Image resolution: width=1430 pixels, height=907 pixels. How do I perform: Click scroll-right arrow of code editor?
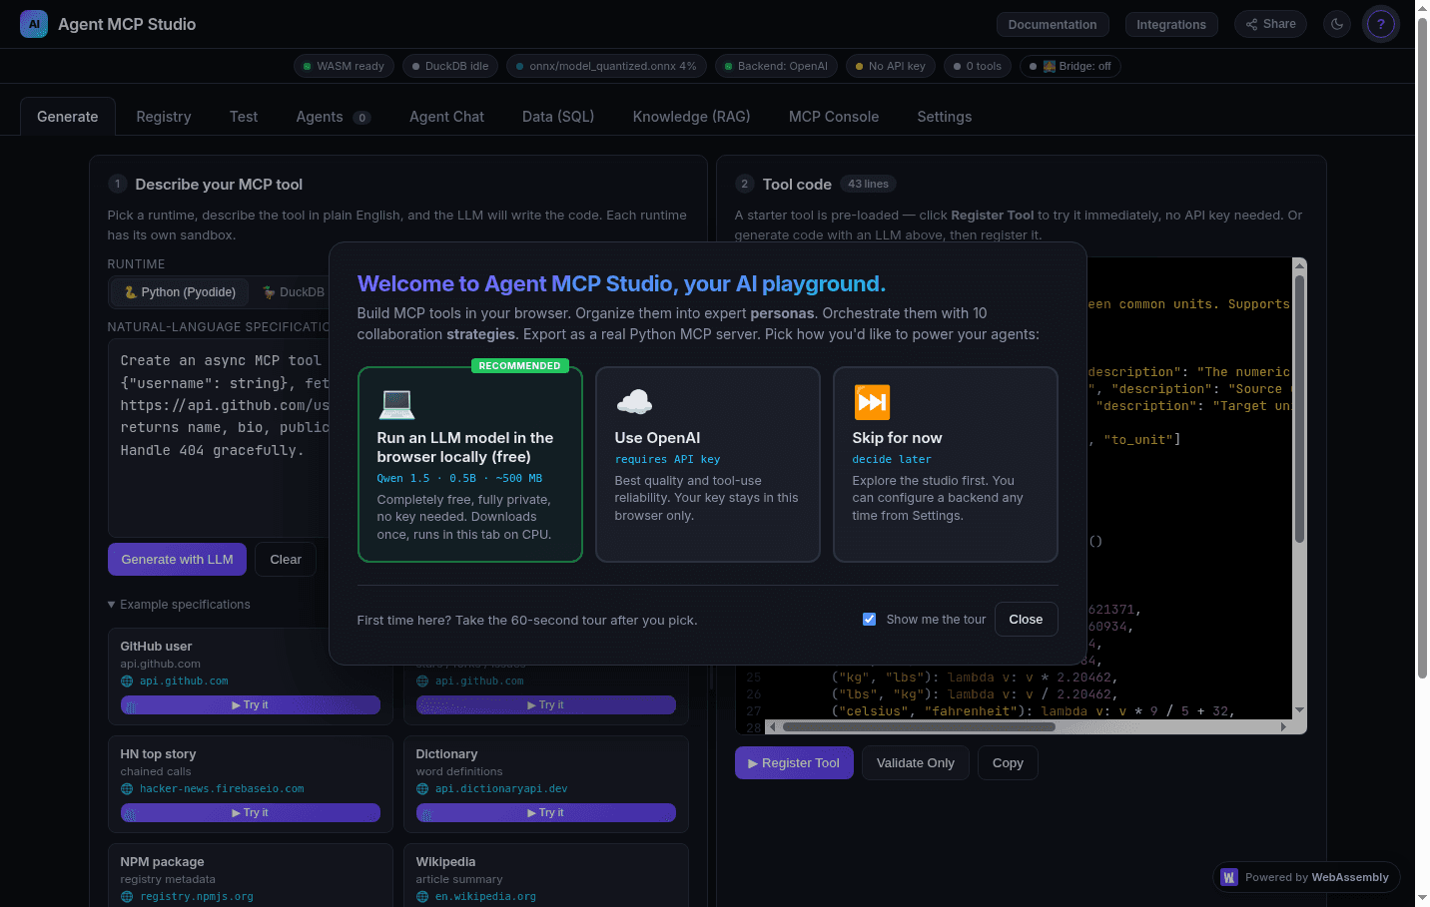[x=1283, y=726]
